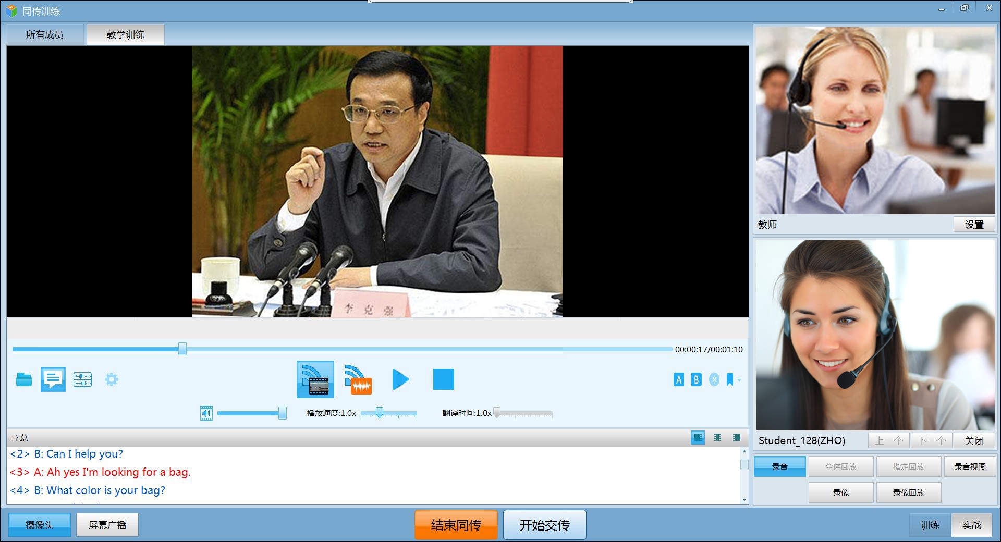The image size is (1001, 542).
Task: Toggle the subtitle display speech-bubble icon
Action: [53, 379]
